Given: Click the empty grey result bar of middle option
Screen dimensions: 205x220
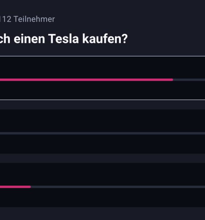Looking at the screenshot, I should [102, 133].
